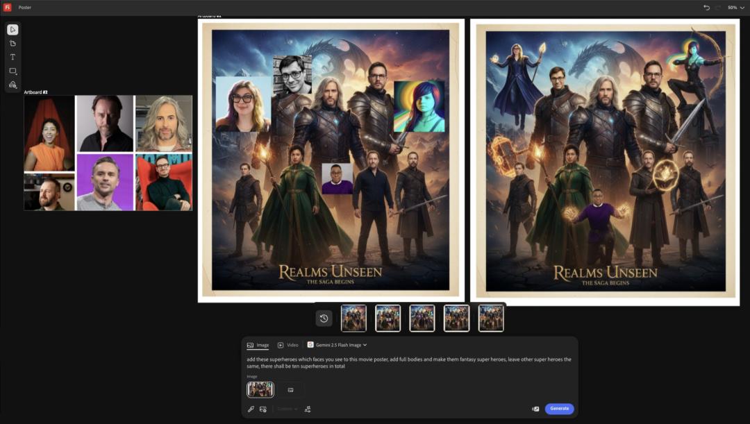750x424 pixels.
Task: Open the prompt tuning sliders icon
Action: pos(308,409)
